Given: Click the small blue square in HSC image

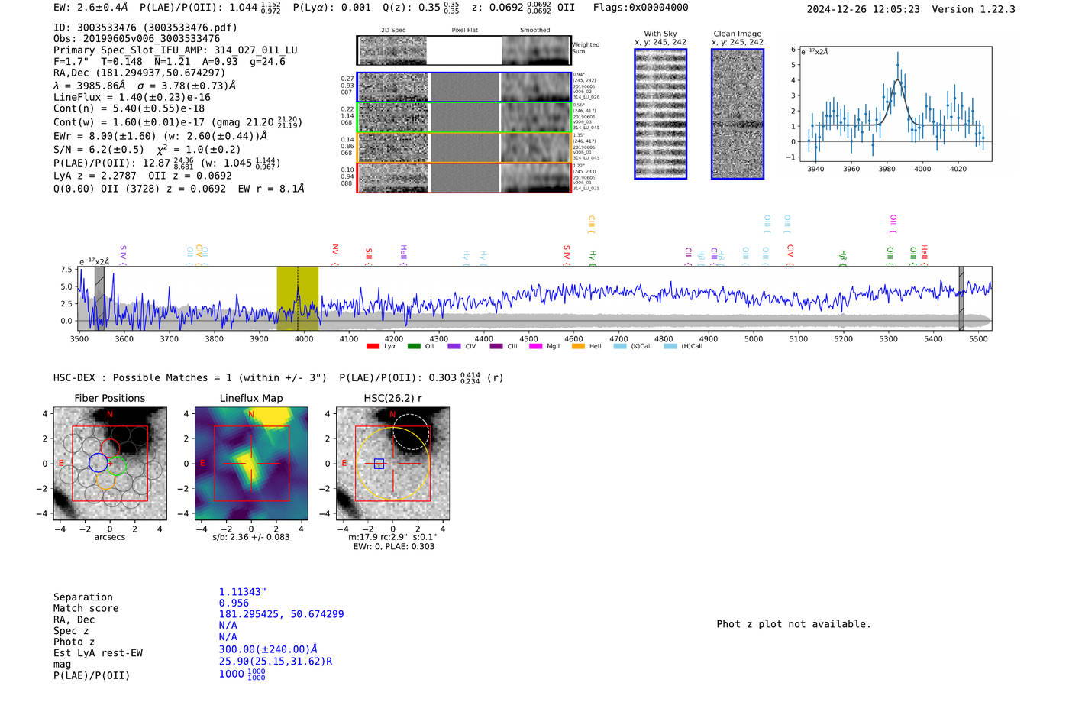Looking at the screenshot, I should click(379, 464).
